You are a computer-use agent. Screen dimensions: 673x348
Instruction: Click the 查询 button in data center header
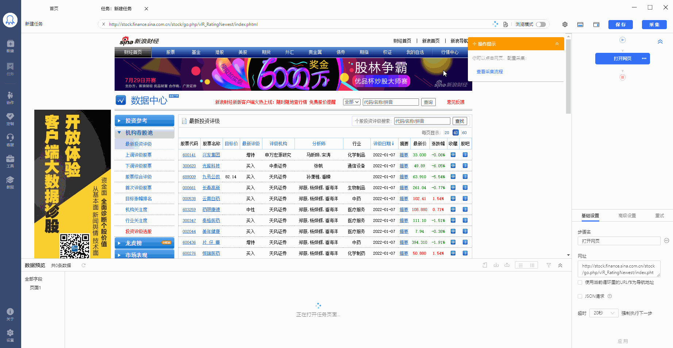(428, 102)
